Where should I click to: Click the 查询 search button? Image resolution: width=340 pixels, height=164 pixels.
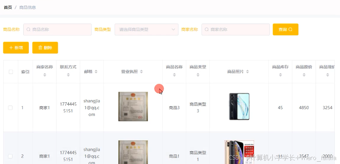(285, 30)
